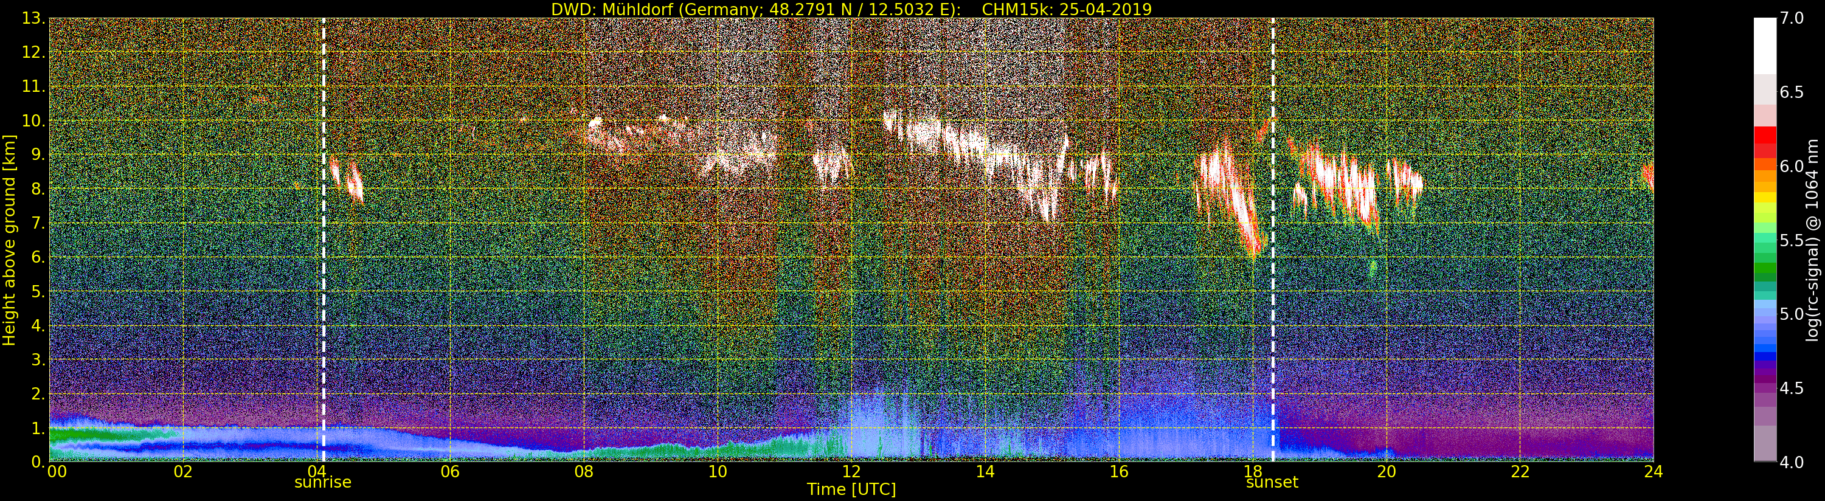
Task: Click the time axis tick '14'
Action: click(x=985, y=471)
